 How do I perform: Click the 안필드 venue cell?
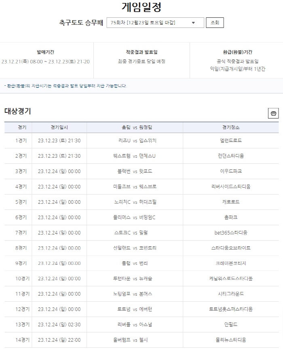pos(231,325)
